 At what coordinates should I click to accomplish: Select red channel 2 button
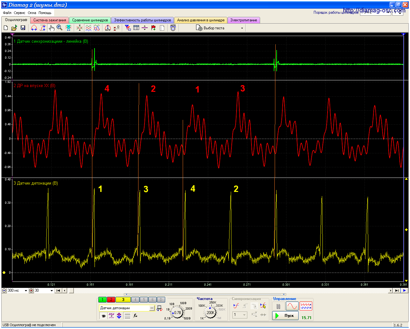tap(111, 300)
